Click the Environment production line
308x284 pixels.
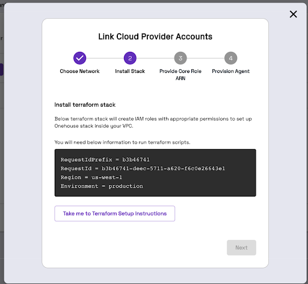pyautogui.click(x=102, y=186)
